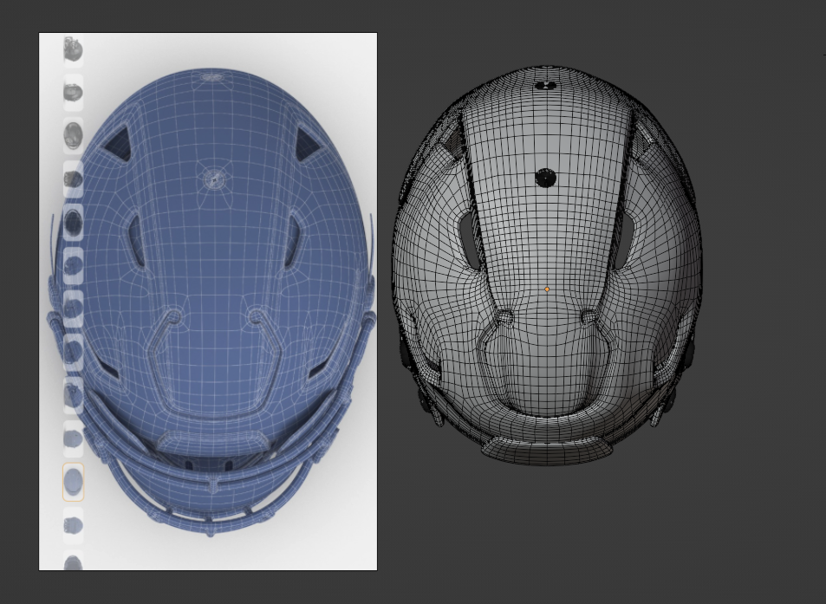
Task: Select the blue wireframe helmet reference image
Action: pos(208,302)
